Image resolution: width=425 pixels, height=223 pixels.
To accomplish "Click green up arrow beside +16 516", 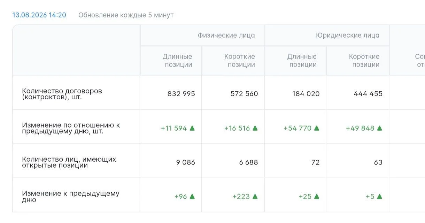I will [x=255, y=128].
